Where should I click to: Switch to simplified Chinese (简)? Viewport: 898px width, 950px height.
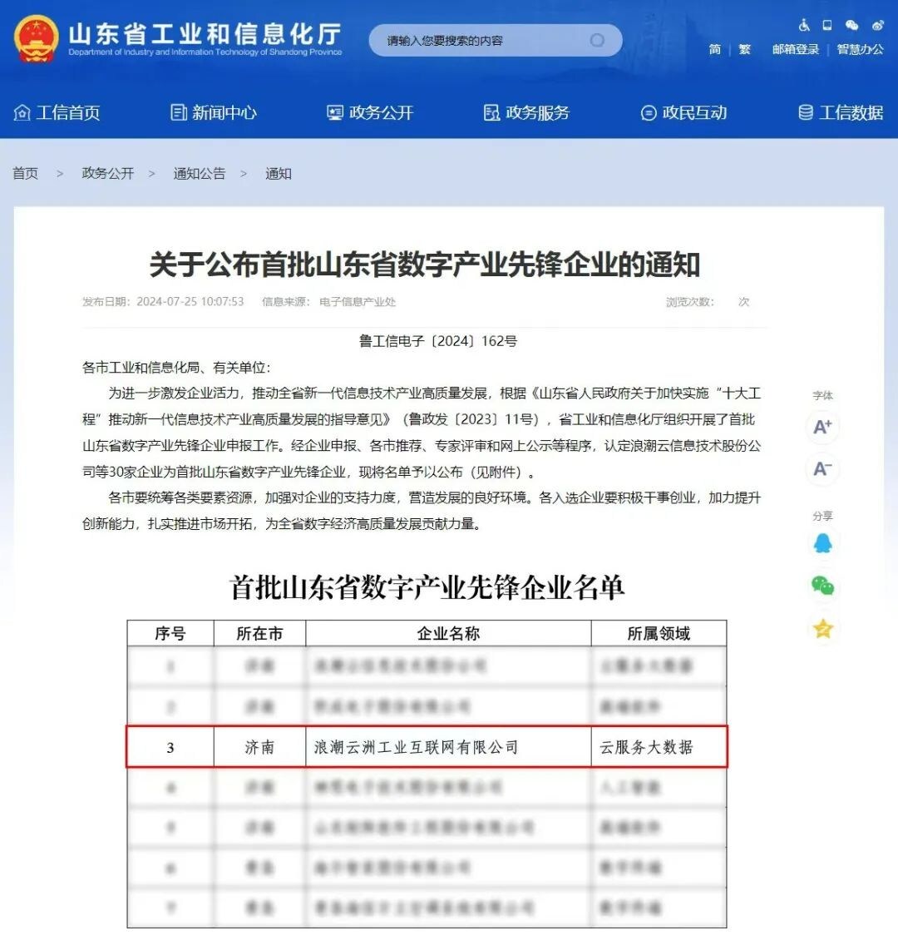[715, 50]
